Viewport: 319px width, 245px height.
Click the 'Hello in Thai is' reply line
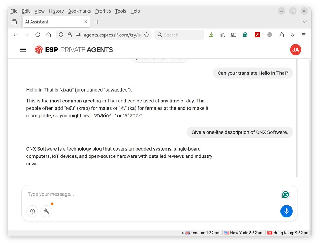click(x=79, y=90)
